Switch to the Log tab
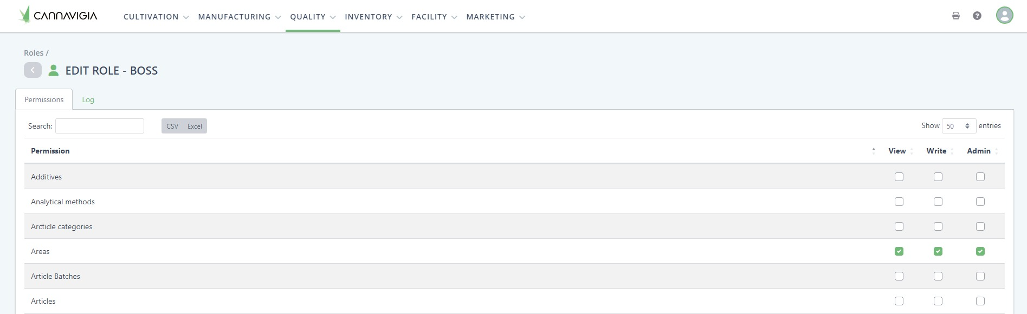Screen dimensions: 1027x314 [x=88, y=99]
